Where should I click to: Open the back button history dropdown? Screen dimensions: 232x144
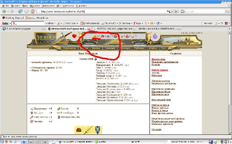pos(8,12)
